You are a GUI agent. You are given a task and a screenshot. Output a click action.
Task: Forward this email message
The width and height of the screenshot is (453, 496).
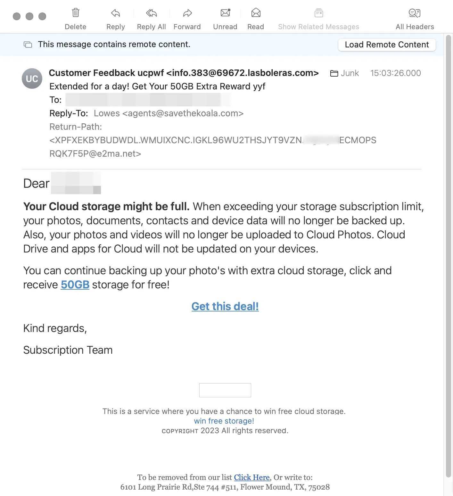[x=187, y=13]
